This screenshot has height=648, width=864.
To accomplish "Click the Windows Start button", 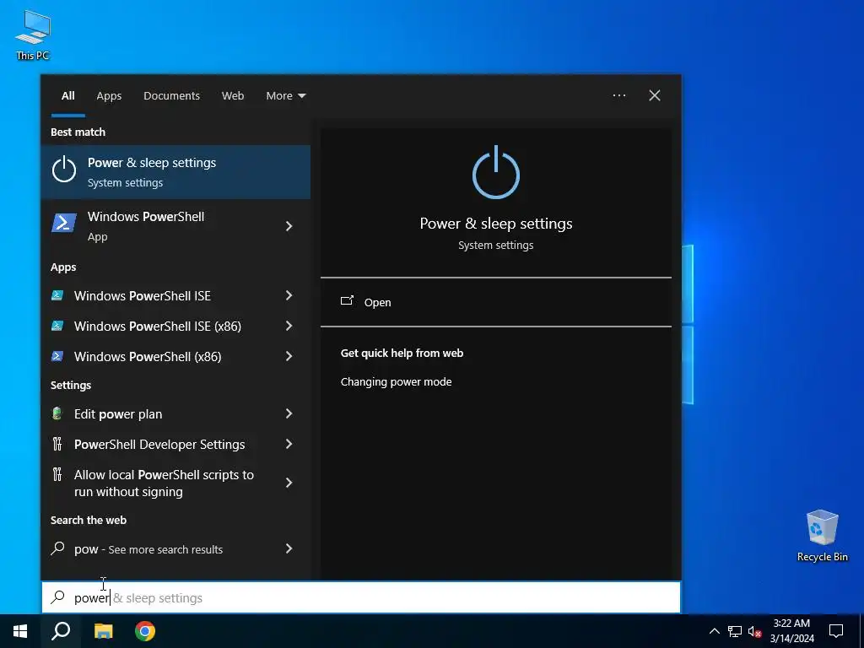I will [x=20, y=631].
